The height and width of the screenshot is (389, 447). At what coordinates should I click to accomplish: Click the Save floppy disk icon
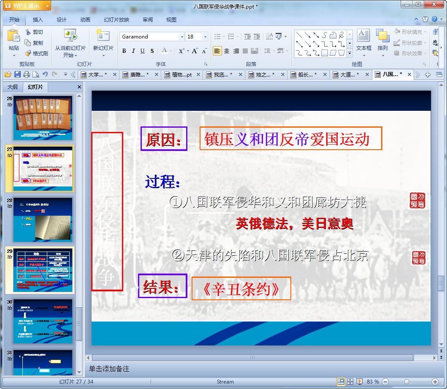(17, 74)
